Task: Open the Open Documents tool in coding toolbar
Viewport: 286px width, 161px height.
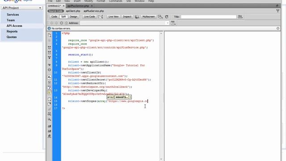Action: click(x=50, y=35)
